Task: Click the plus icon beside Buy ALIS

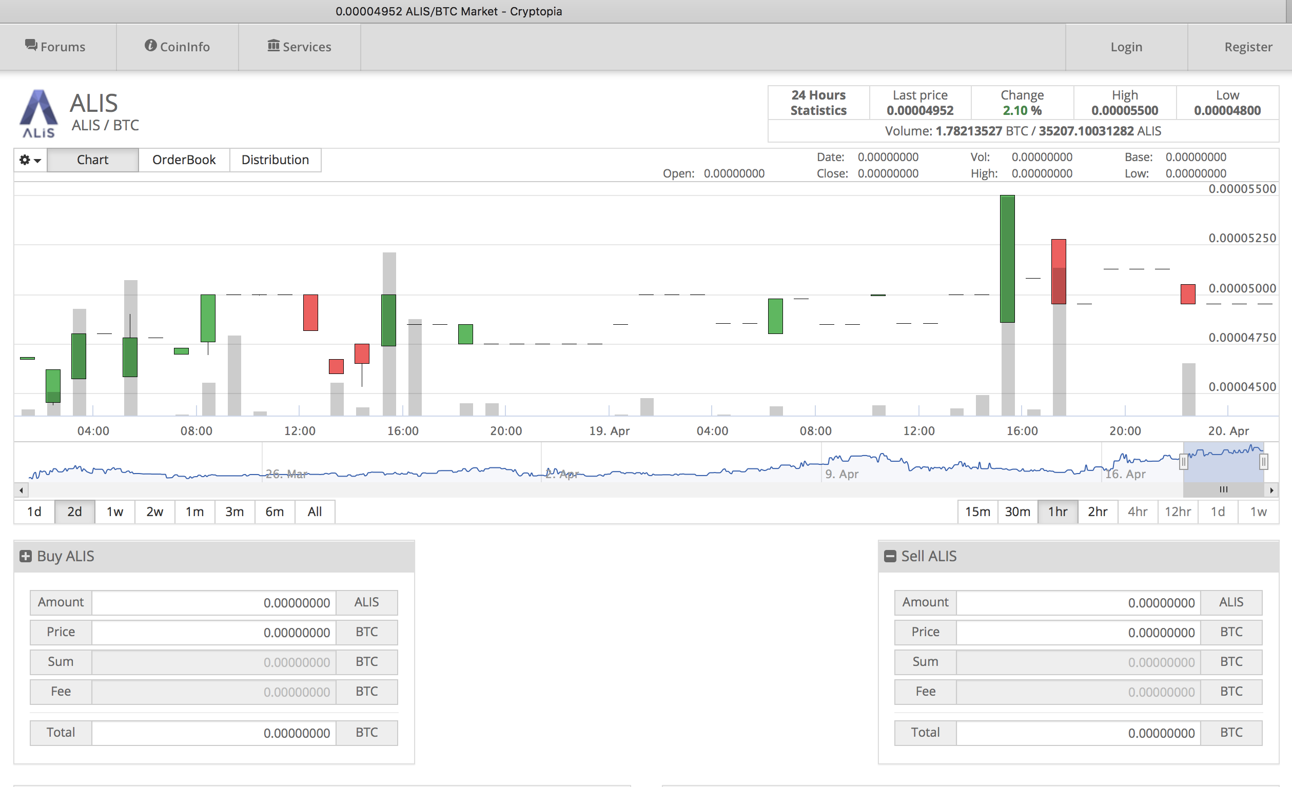Action: coord(25,556)
